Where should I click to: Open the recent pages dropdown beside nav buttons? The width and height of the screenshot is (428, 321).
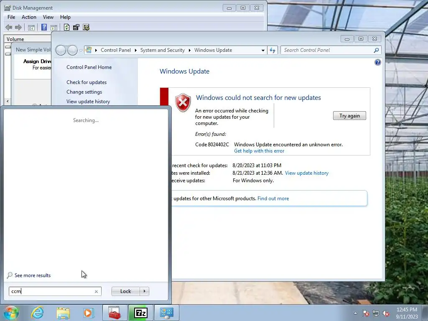(81, 51)
